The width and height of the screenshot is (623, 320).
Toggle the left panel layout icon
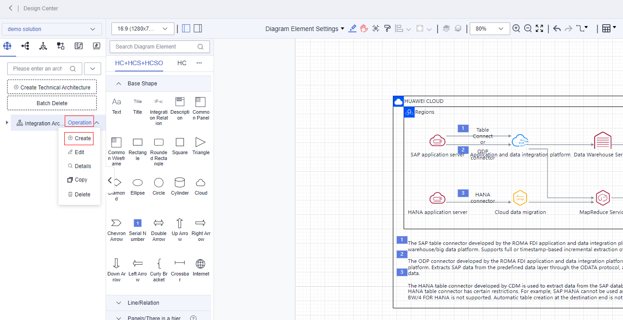186,29
